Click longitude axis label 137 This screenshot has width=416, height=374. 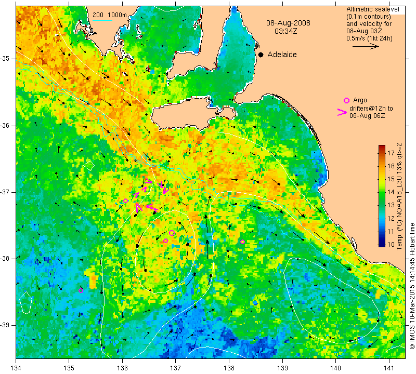click(x=175, y=368)
